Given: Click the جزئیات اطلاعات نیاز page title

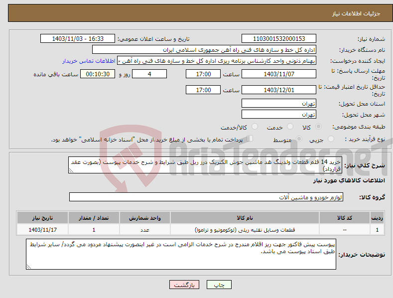Looking at the screenshot, I should 356,13.
